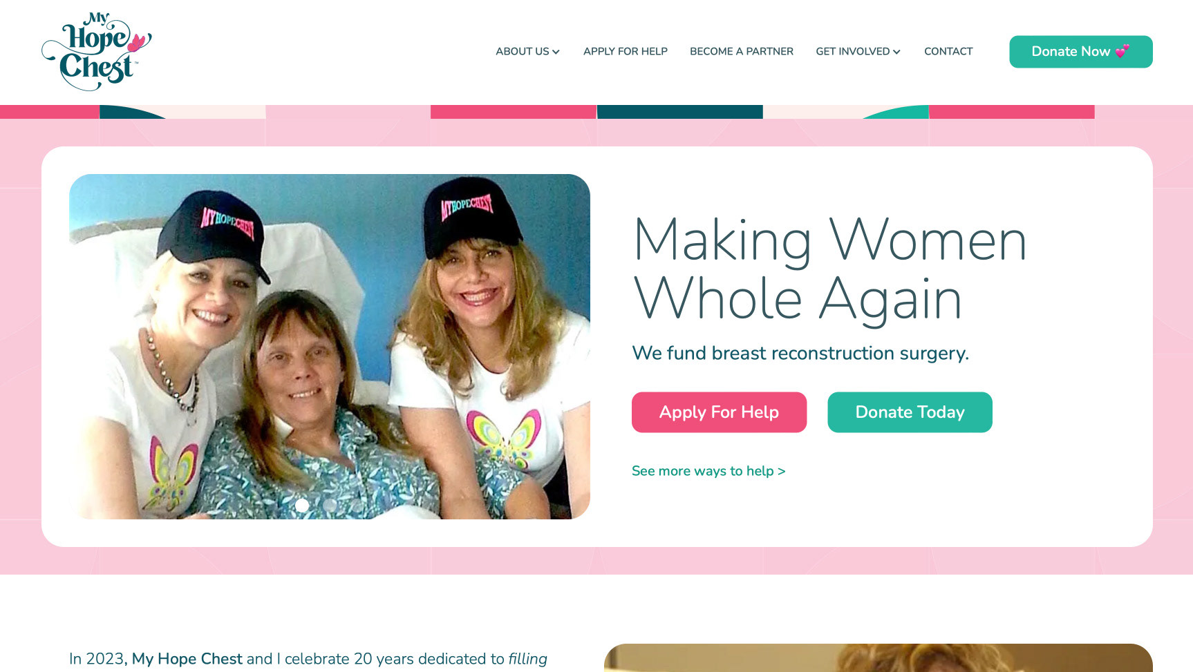
Task: Jump to the third carousel slide dot
Action: click(x=357, y=506)
